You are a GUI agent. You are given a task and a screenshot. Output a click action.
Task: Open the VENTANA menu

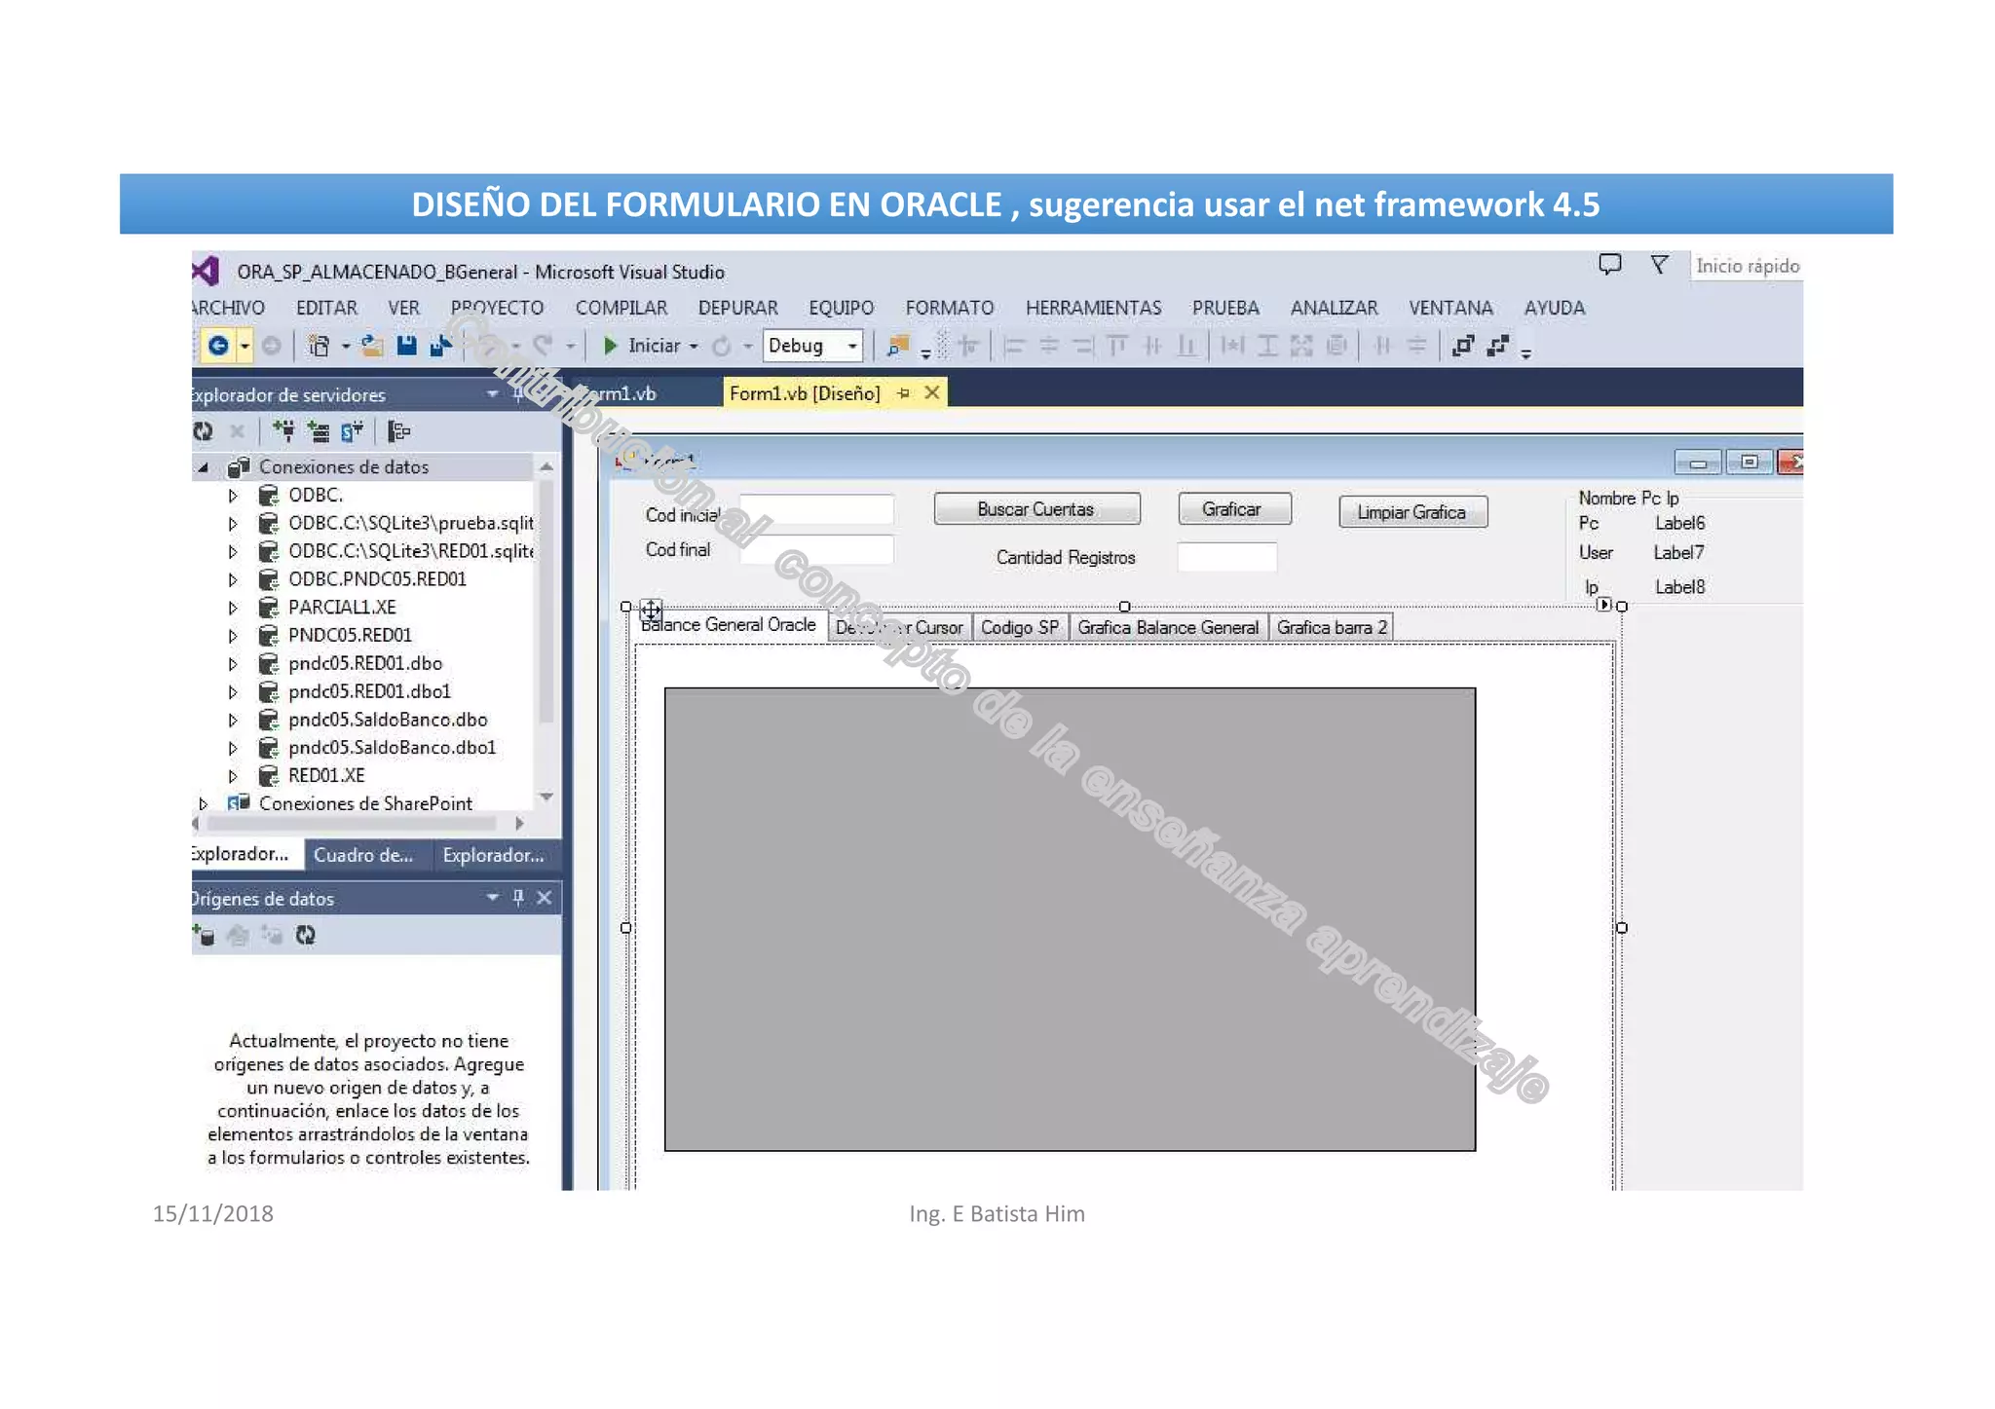tap(1450, 308)
